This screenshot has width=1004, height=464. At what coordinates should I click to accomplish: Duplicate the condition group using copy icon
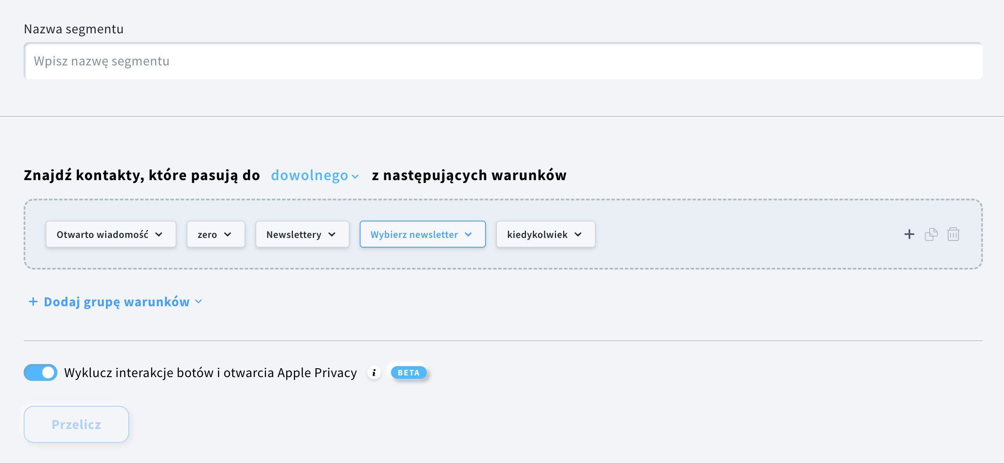pos(931,234)
